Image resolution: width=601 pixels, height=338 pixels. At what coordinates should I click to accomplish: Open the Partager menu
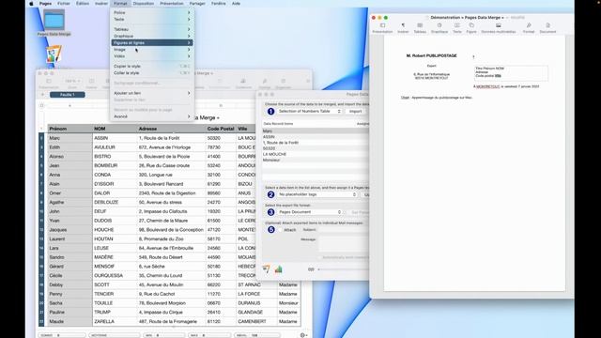point(197,4)
